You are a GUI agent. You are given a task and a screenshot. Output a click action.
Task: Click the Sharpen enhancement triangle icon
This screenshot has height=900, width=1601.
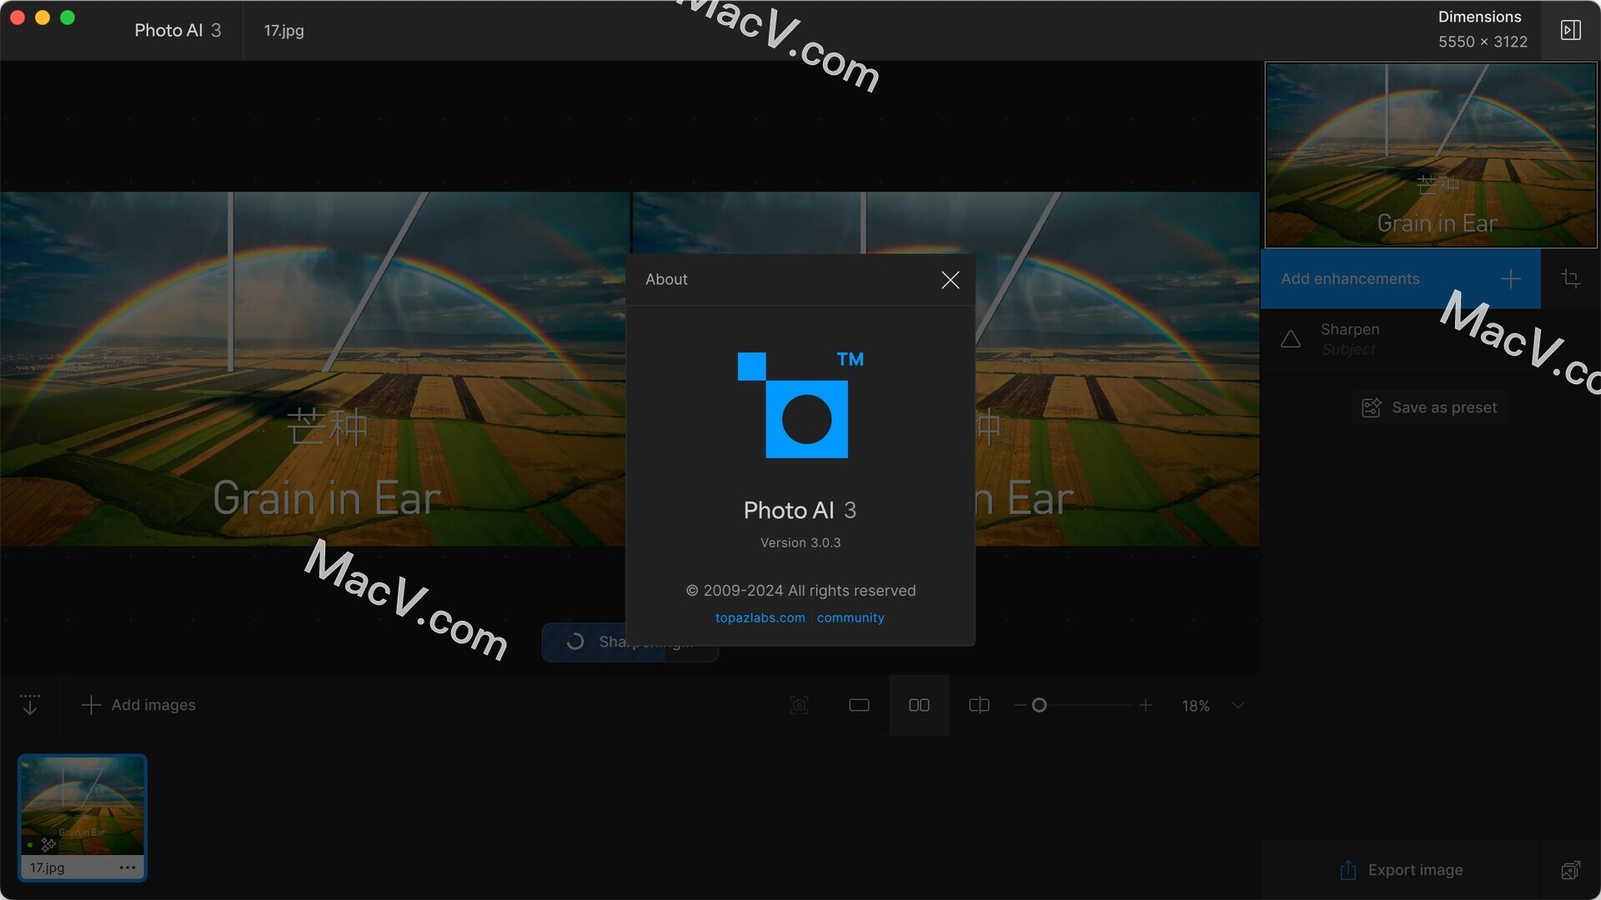tap(1290, 339)
